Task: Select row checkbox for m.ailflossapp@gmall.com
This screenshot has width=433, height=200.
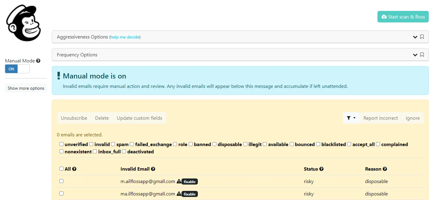Action: click(x=62, y=181)
